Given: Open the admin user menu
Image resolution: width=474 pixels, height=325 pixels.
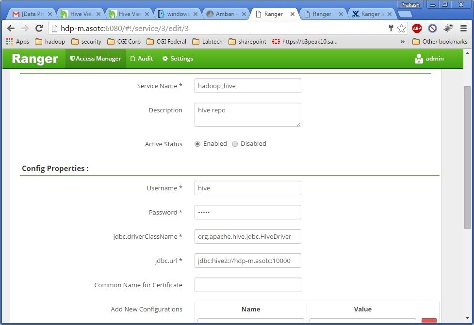Looking at the screenshot, I should click(x=429, y=59).
